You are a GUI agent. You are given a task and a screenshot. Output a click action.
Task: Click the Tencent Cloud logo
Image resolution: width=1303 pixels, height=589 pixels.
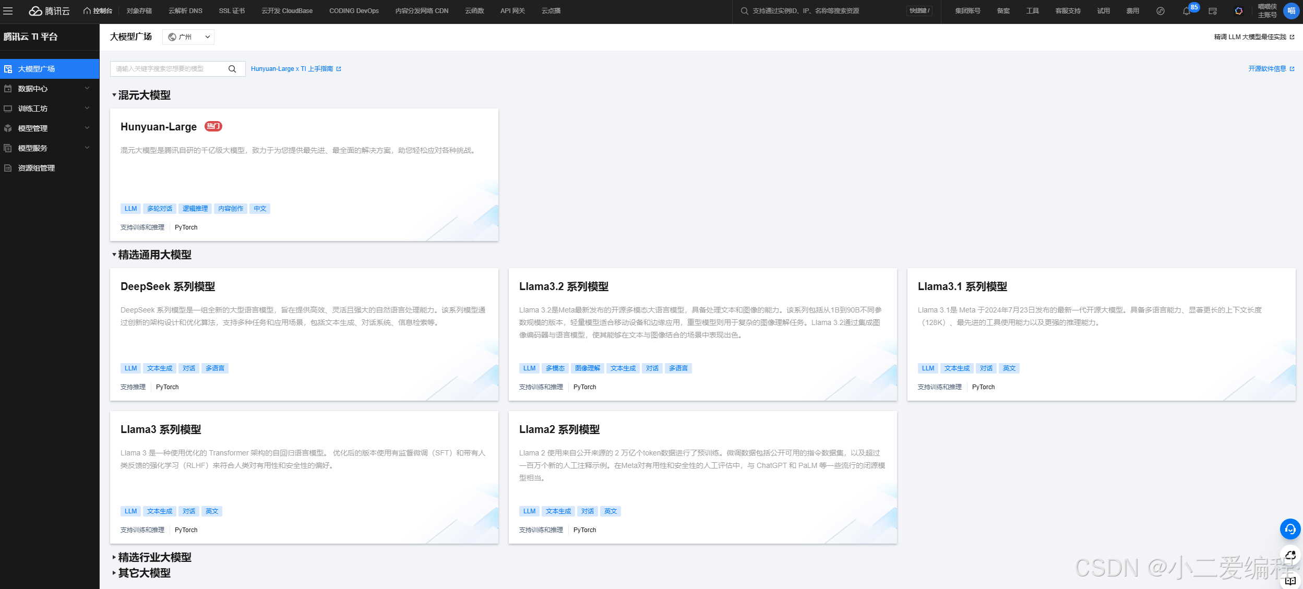point(50,11)
